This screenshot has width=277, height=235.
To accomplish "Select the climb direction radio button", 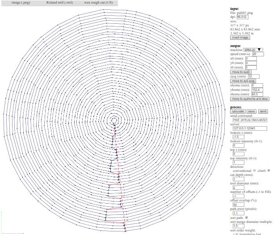I will click(x=269, y=171).
